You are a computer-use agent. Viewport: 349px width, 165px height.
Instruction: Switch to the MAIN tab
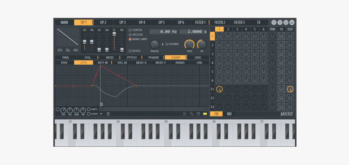[x=65, y=22]
